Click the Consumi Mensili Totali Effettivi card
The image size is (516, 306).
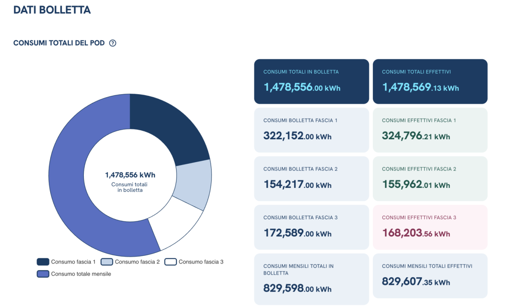coord(430,276)
